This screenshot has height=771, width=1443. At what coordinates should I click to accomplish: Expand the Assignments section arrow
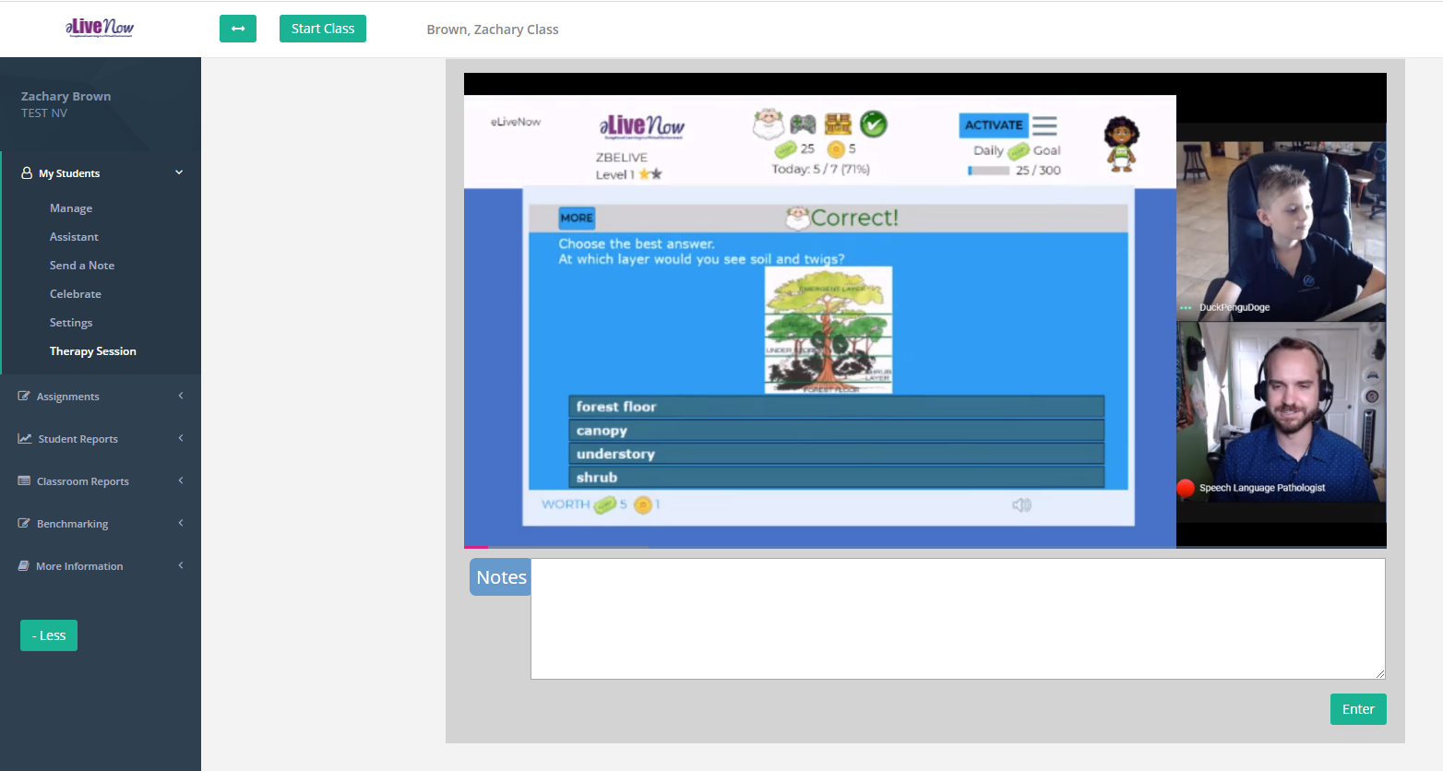pos(181,396)
